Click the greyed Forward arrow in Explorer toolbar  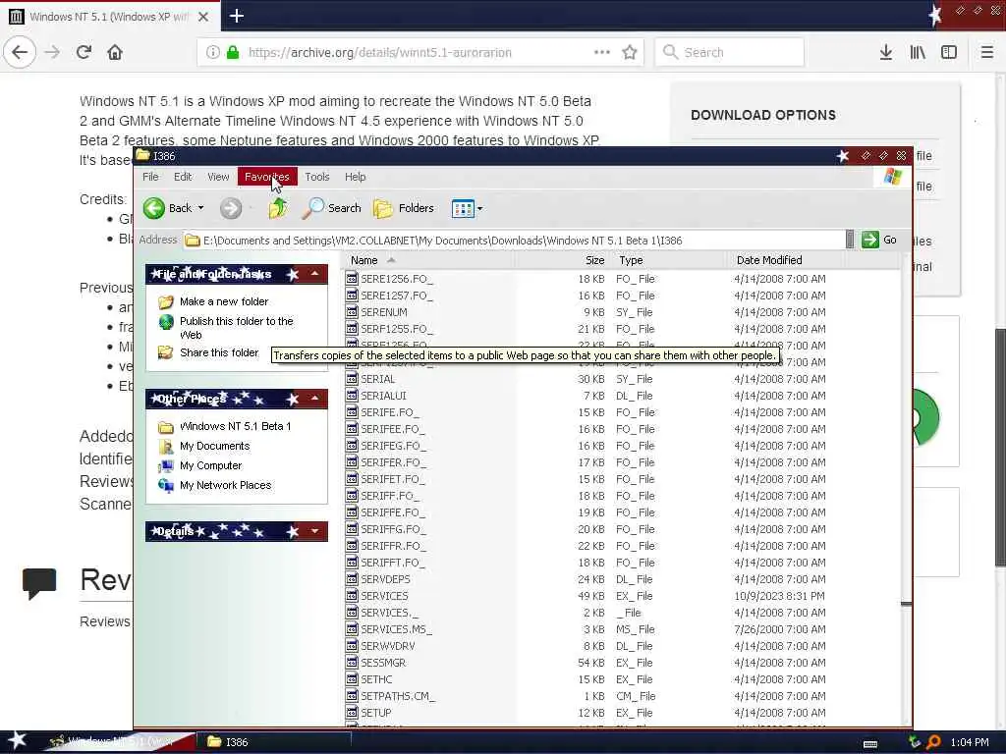click(x=231, y=208)
